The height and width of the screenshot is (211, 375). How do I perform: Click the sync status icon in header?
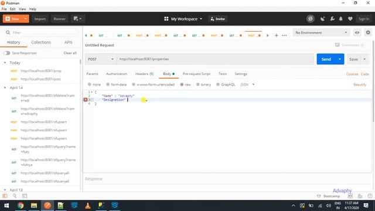[310, 19]
